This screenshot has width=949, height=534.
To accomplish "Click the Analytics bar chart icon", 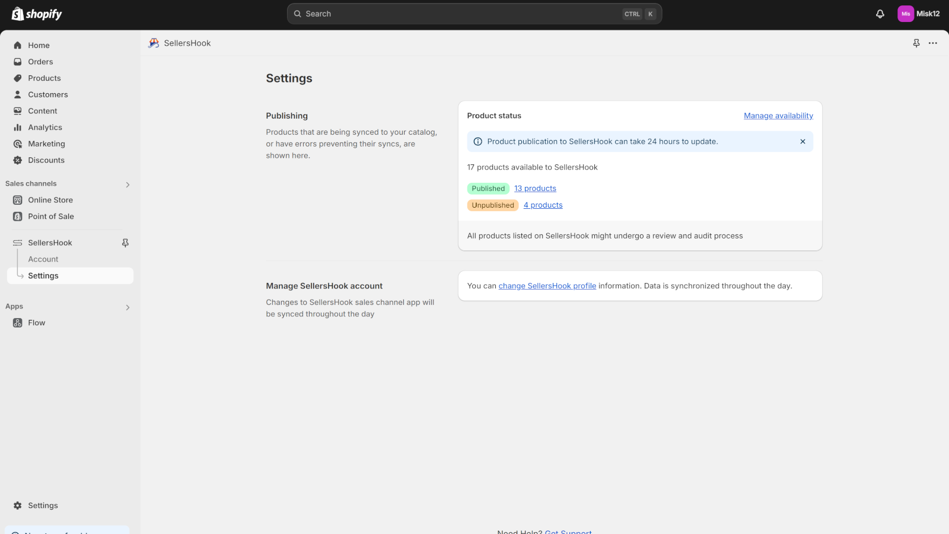I will 18,128.
